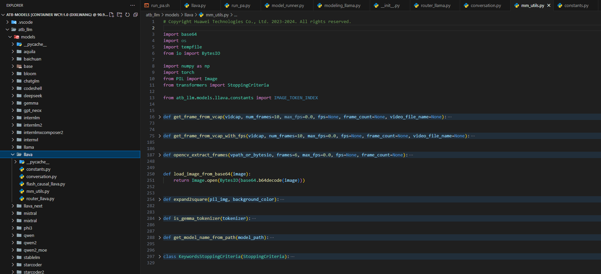The height and width of the screenshot is (274, 601).
Task: Open flash_causal_llava.py in the file tree
Action: [x=46, y=184]
